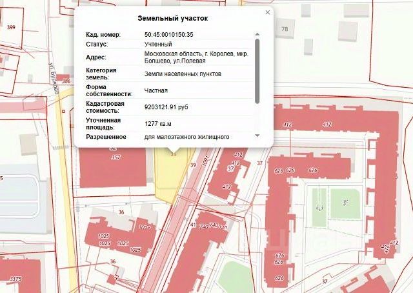Click ownership value Частная
The height and width of the screenshot is (293, 413).
click(x=156, y=90)
